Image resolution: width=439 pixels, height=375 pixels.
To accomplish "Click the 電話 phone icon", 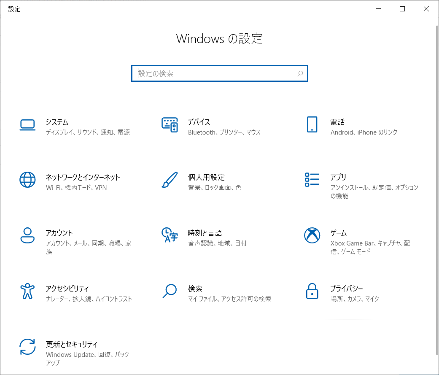I will coord(312,124).
